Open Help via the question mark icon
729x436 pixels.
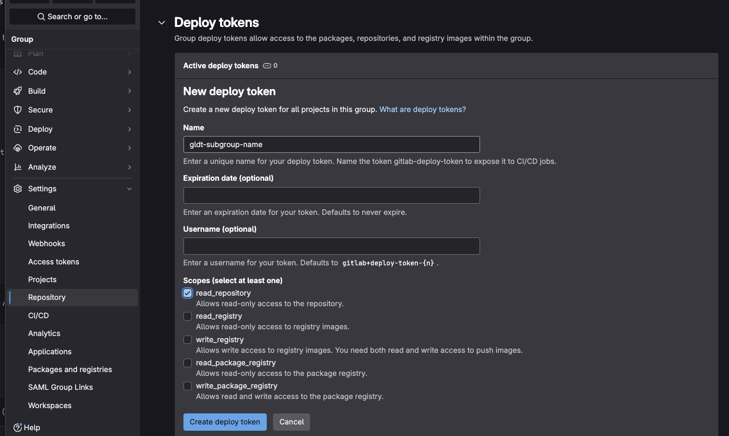[x=17, y=427]
